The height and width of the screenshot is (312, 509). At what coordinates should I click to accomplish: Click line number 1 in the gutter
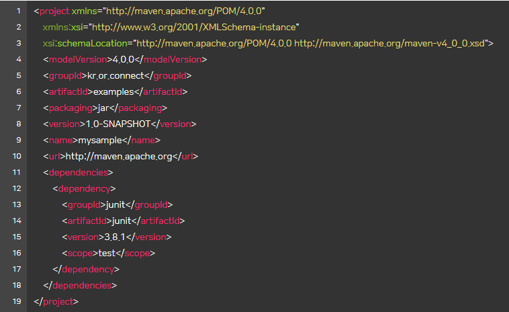coord(19,11)
